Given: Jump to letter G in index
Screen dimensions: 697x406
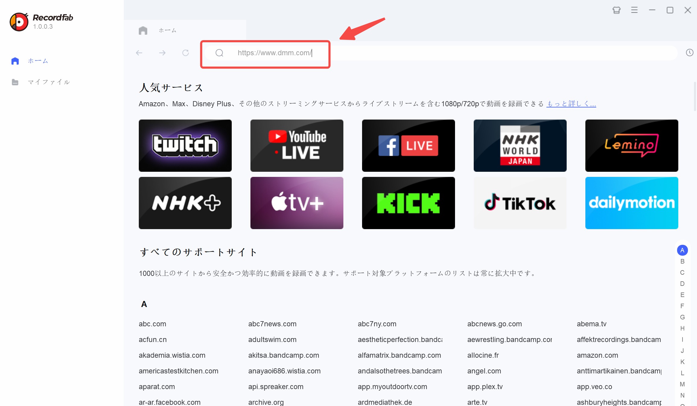Looking at the screenshot, I should 682,317.
